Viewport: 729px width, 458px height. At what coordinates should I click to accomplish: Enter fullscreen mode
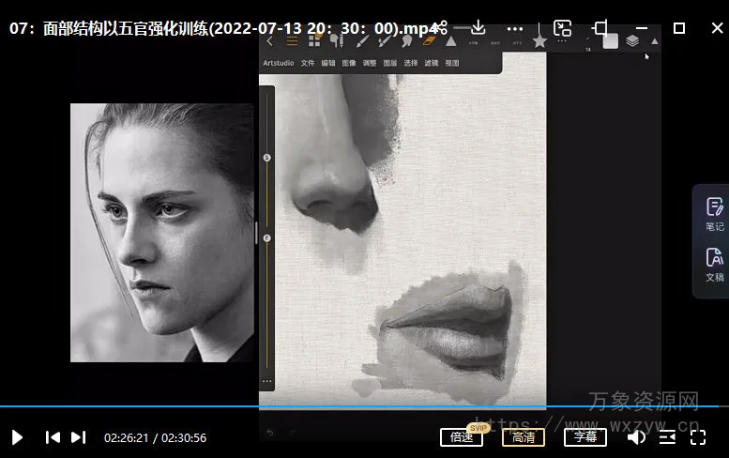(698, 437)
